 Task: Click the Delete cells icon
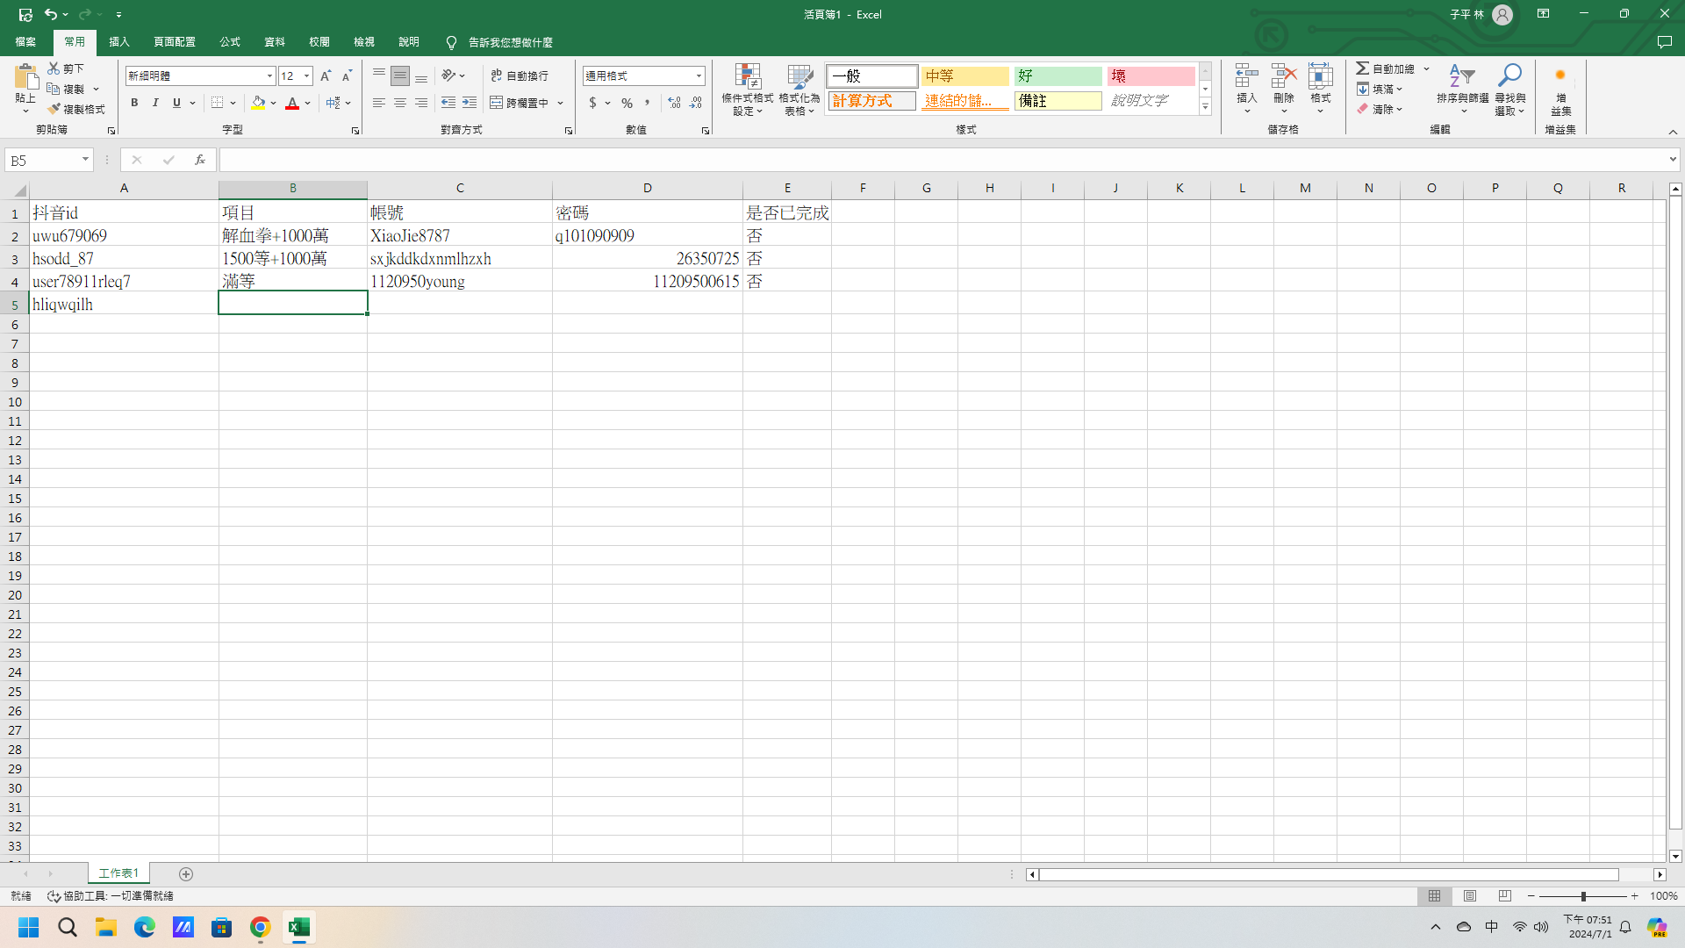click(x=1283, y=76)
